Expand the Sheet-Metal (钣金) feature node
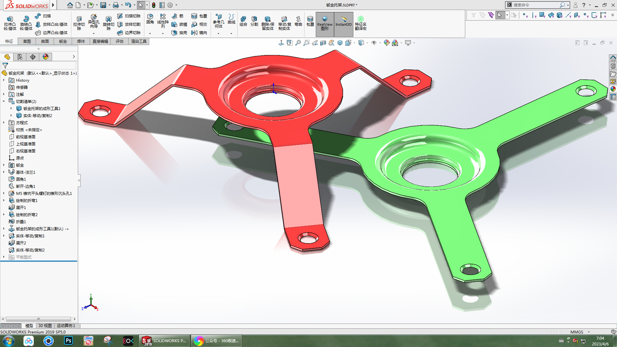This screenshot has height=347, width=617. (4, 165)
